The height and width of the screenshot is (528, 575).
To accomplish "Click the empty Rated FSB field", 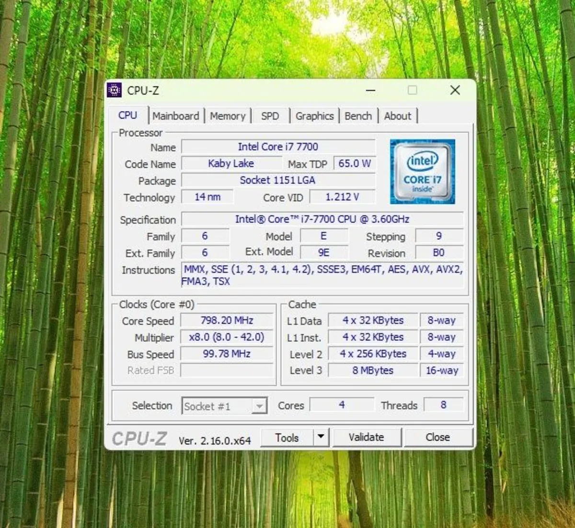I will coord(227,370).
